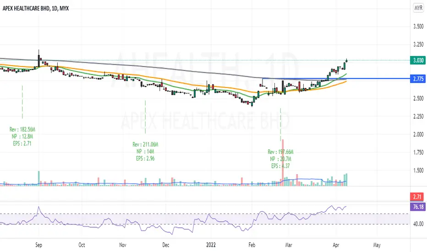The width and height of the screenshot is (427, 252).
Task: Click the EPS : 2.71 annotation
Action: click(22, 143)
